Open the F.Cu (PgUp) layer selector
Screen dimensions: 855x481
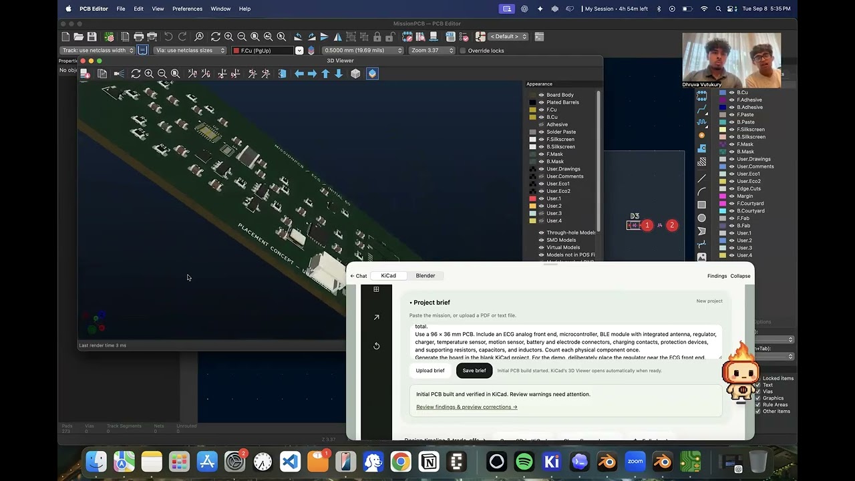(x=267, y=51)
